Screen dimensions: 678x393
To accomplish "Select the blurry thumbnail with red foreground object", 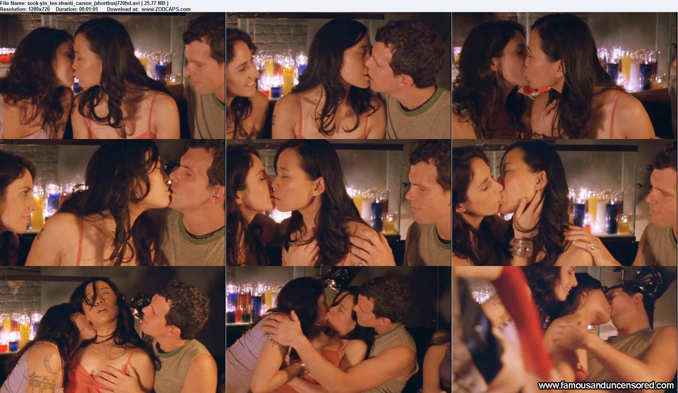I will coord(565,330).
